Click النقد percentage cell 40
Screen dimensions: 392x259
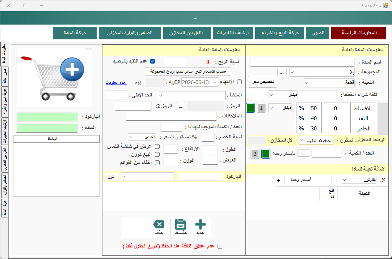tap(314, 118)
